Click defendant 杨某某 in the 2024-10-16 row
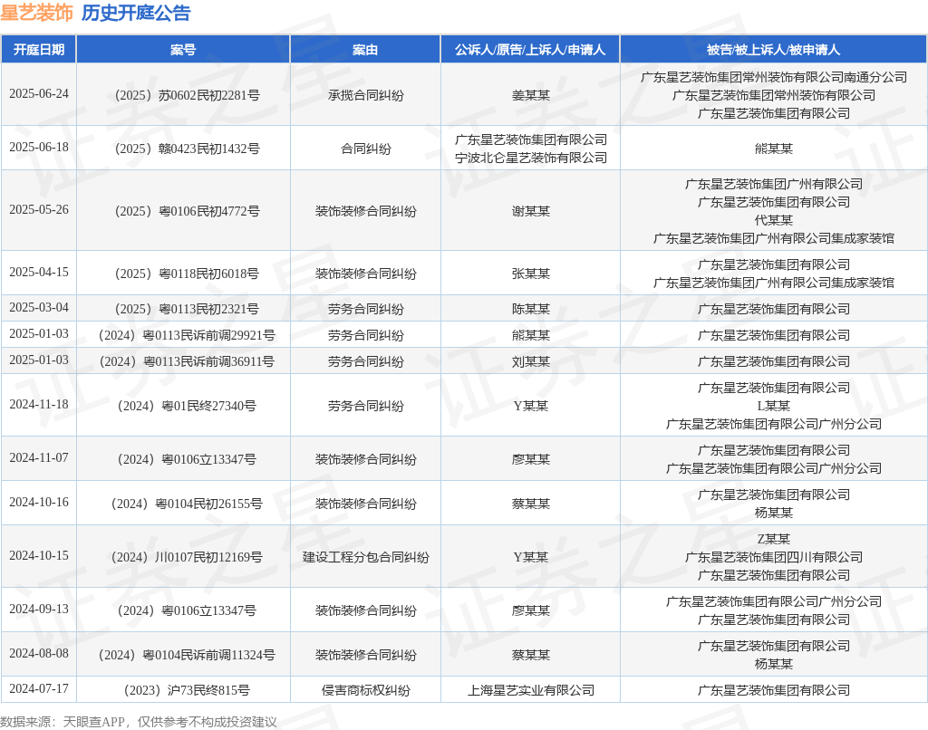This screenshot has height=730, width=928. tap(774, 513)
